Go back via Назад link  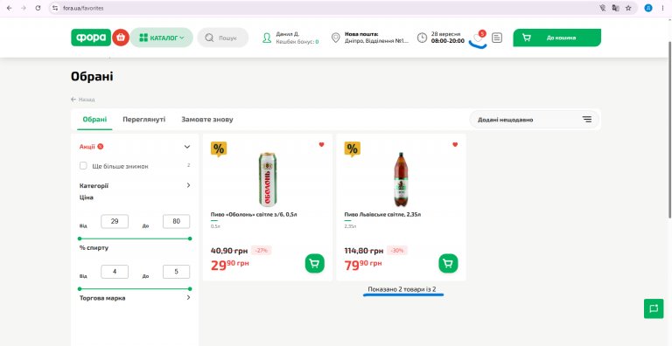(83, 100)
